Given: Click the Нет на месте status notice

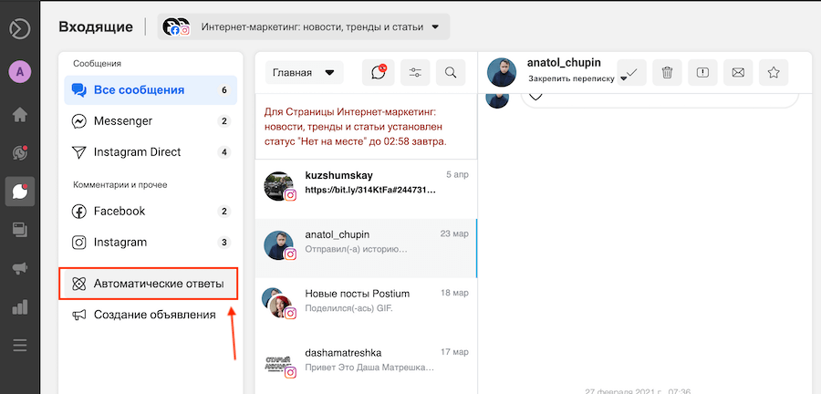Looking at the screenshot, I should coord(366,127).
